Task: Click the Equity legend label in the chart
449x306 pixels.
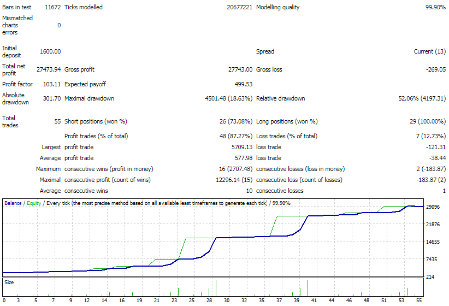Action: (x=34, y=203)
